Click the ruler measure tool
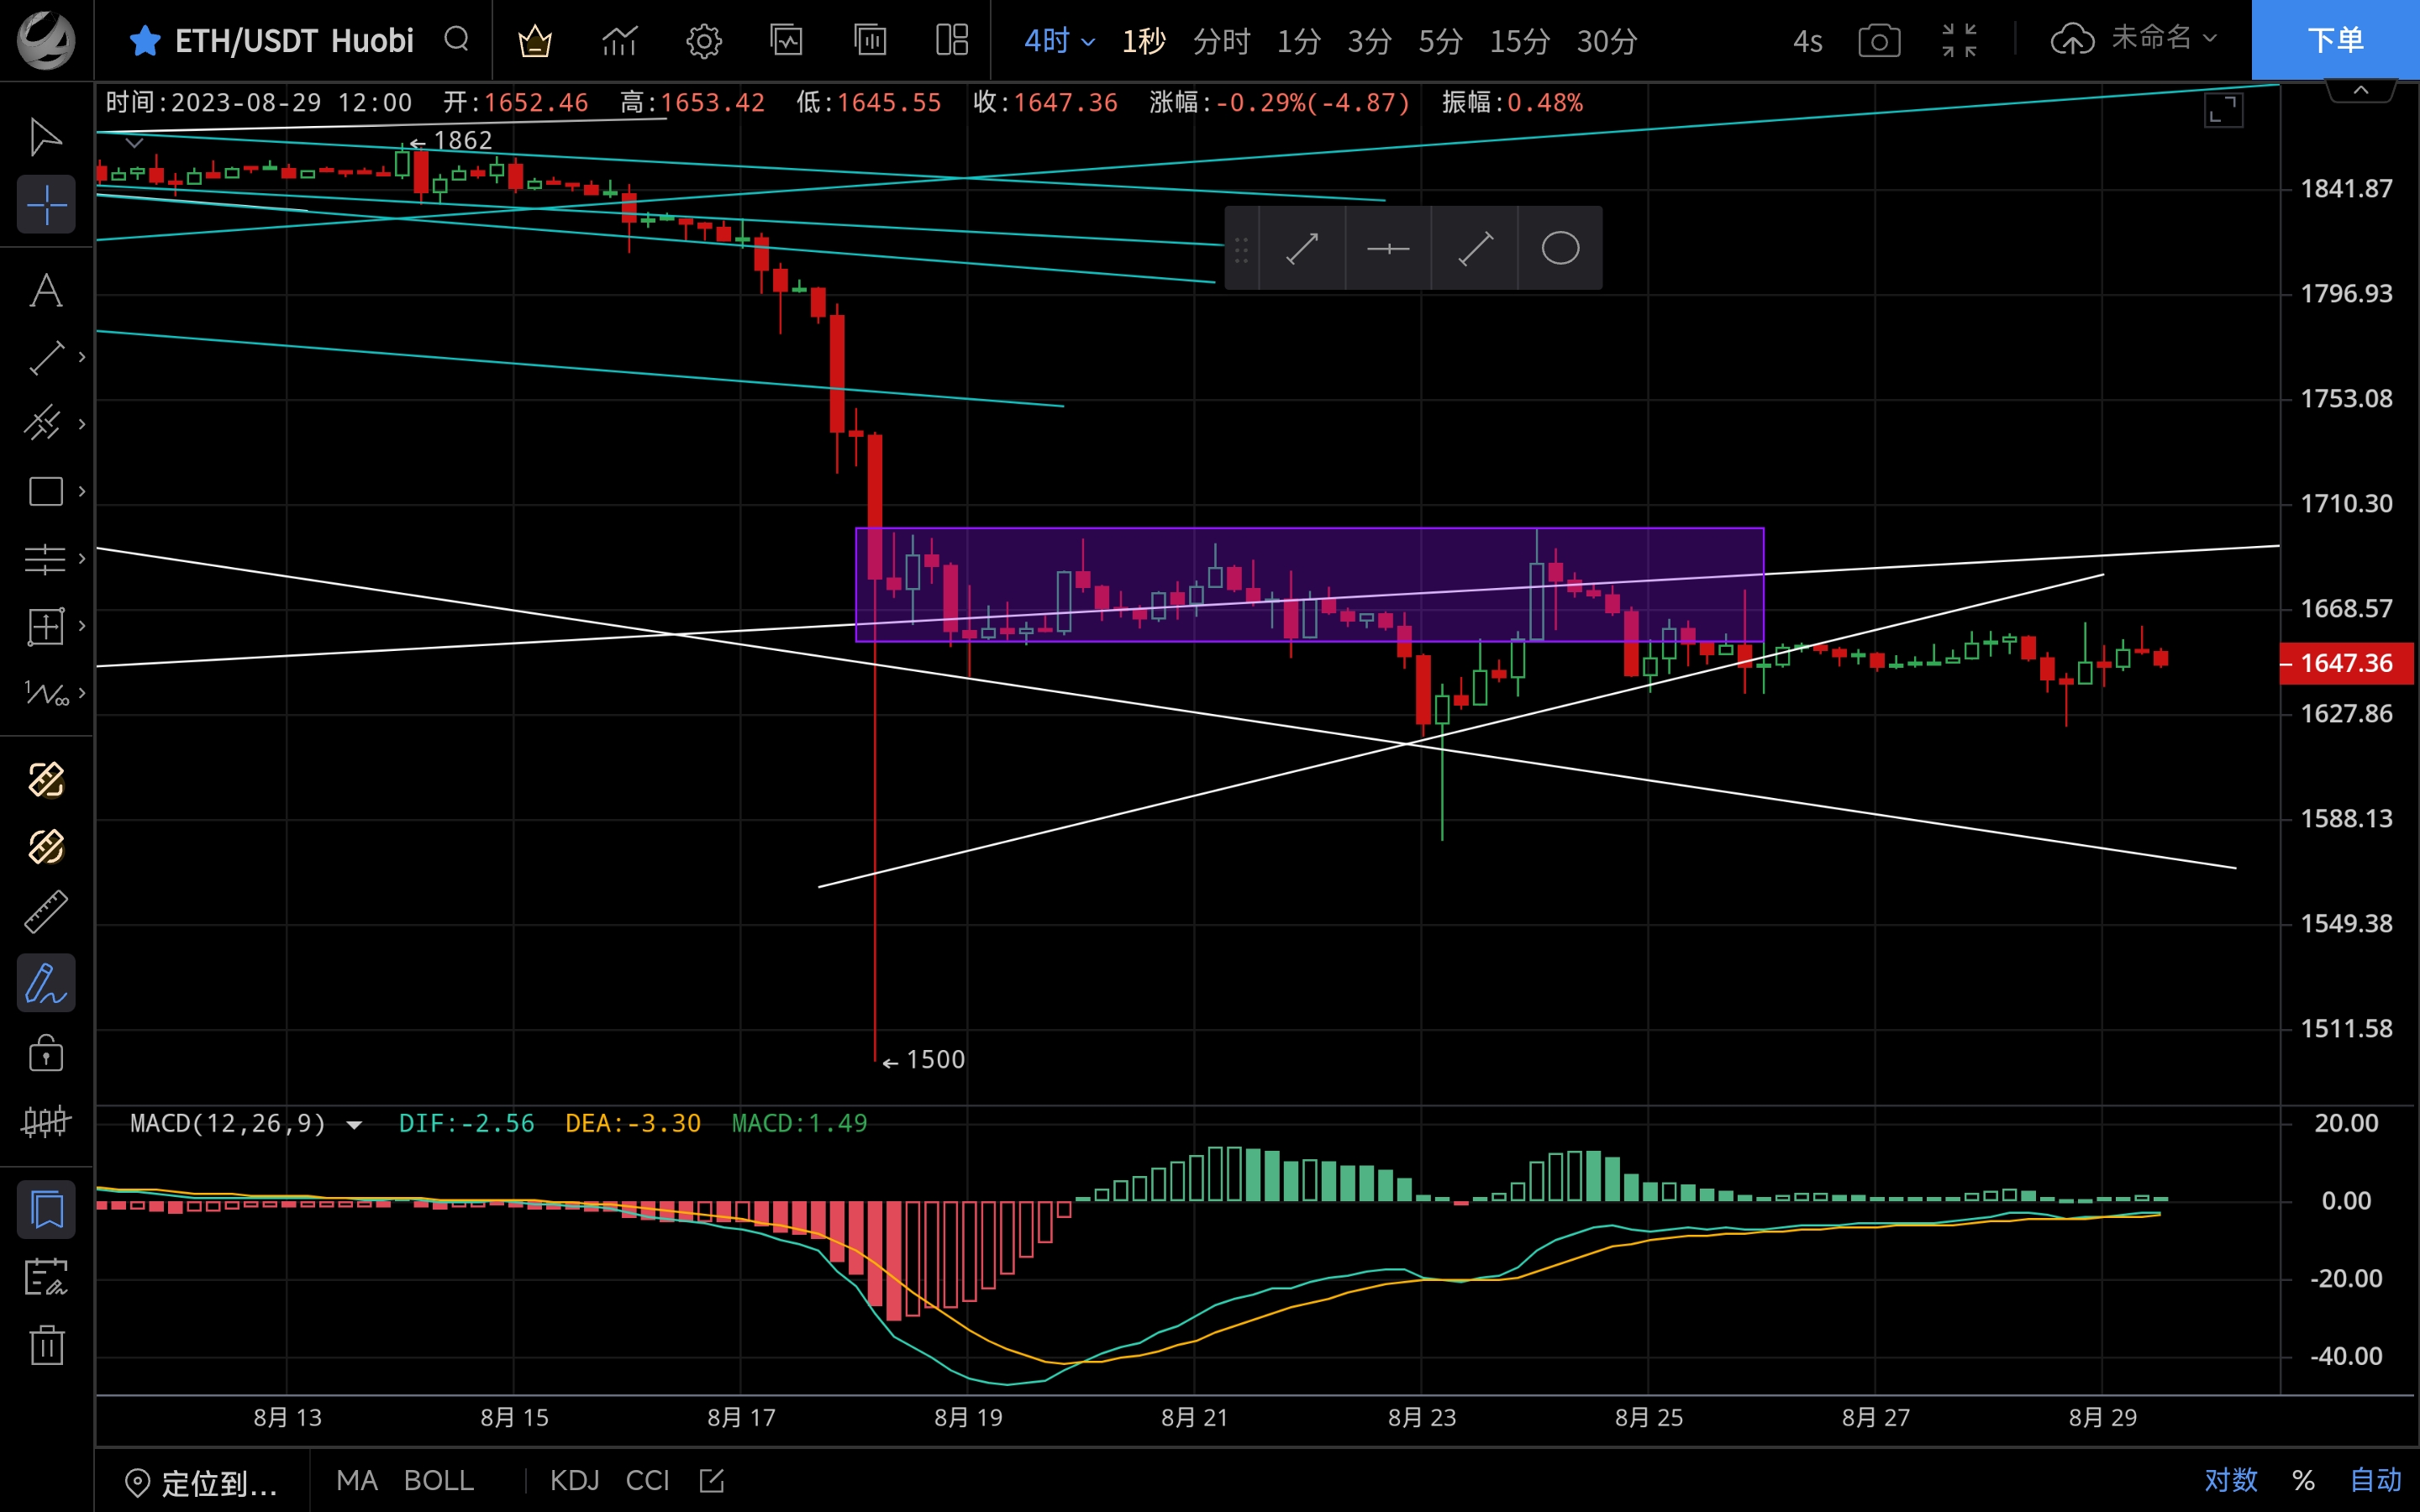 tap(46, 912)
